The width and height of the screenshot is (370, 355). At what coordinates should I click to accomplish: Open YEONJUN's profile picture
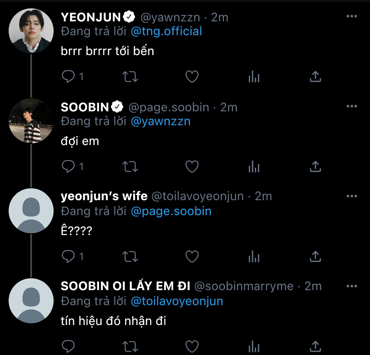[31, 31]
